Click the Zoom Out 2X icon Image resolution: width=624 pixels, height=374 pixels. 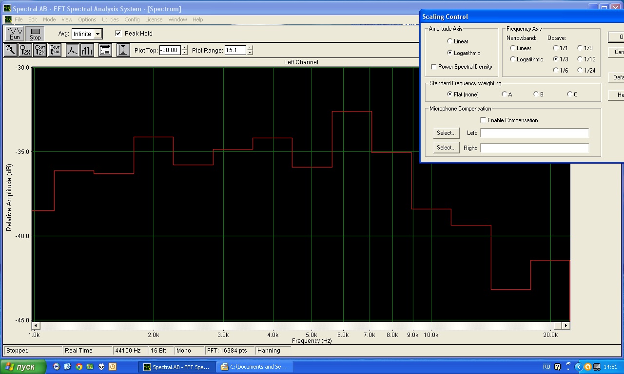40,50
